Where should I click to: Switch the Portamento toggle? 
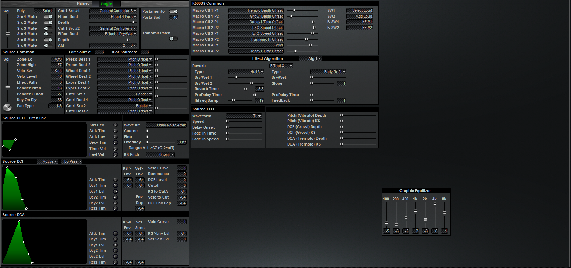(x=174, y=12)
